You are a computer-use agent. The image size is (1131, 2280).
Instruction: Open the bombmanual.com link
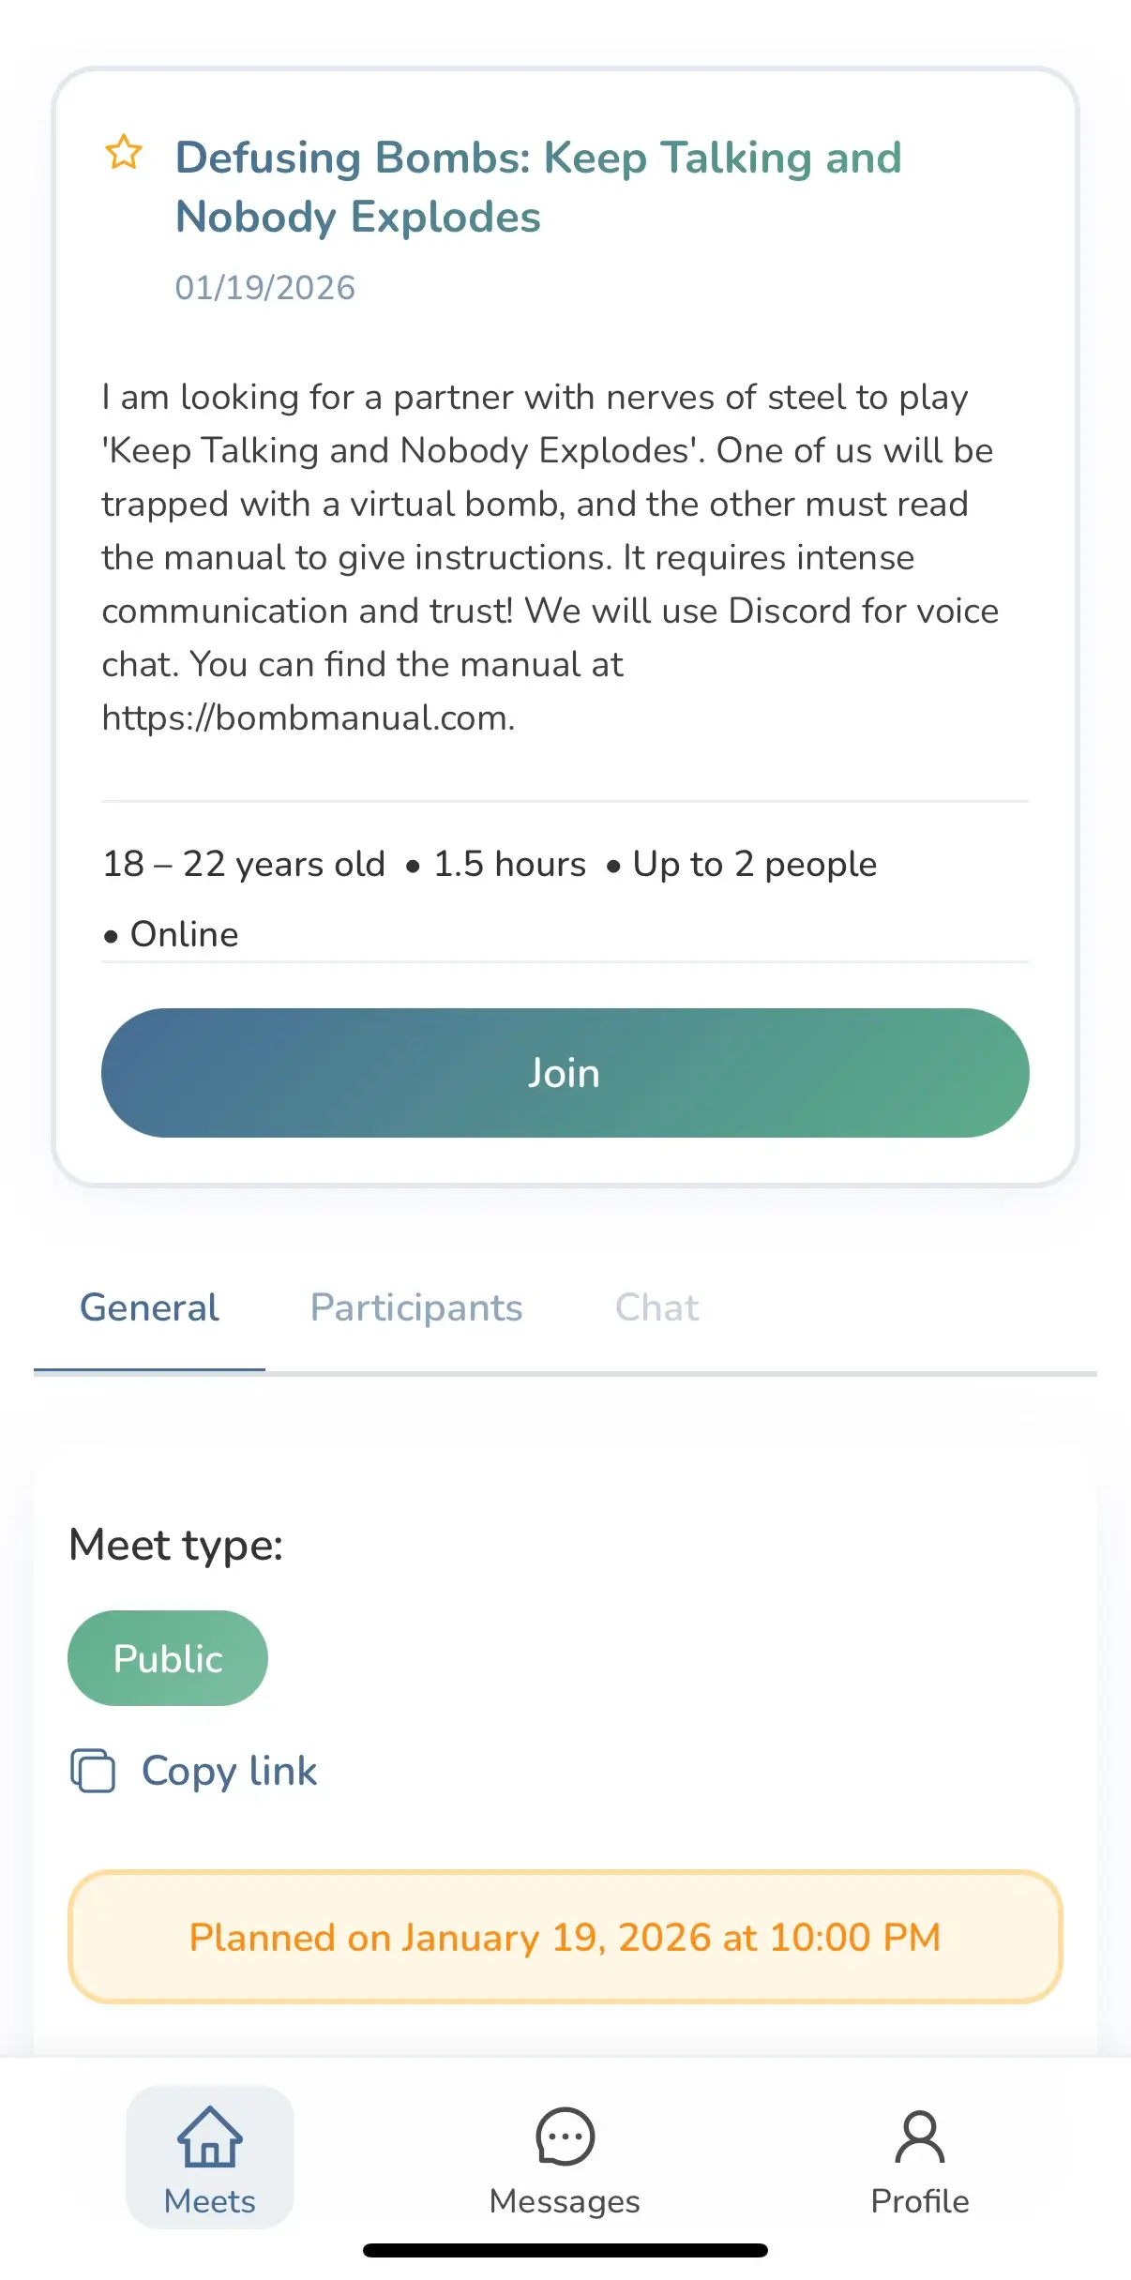tap(307, 717)
